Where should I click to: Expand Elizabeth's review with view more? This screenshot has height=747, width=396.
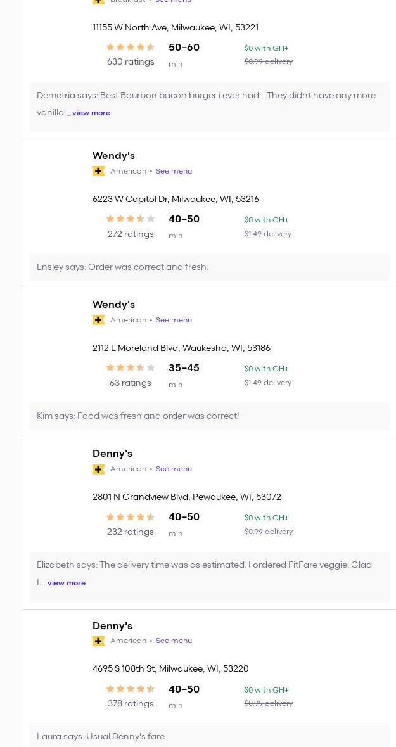pos(67,583)
